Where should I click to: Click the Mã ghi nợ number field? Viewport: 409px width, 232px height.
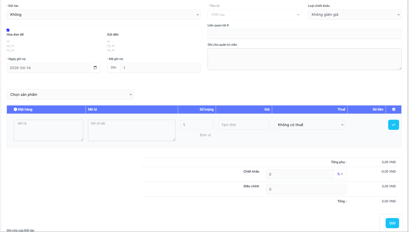(160, 68)
